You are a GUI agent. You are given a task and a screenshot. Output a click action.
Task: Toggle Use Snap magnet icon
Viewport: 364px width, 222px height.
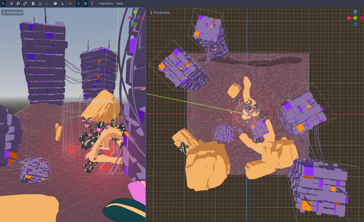pyautogui.click(x=62, y=4)
